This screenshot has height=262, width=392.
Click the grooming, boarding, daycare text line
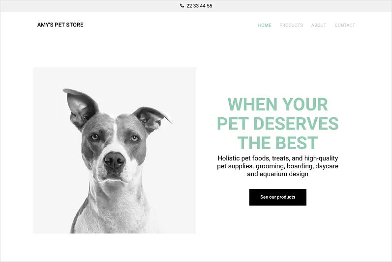[x=278, y=166]
